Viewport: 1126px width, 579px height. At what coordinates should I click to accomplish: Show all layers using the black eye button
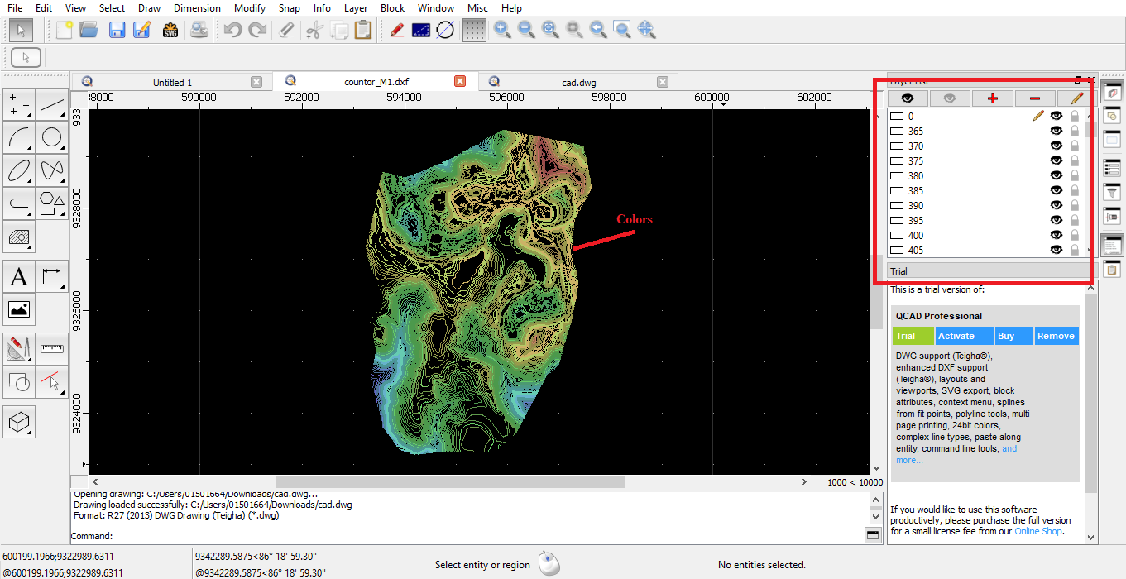tap(908, 98)
